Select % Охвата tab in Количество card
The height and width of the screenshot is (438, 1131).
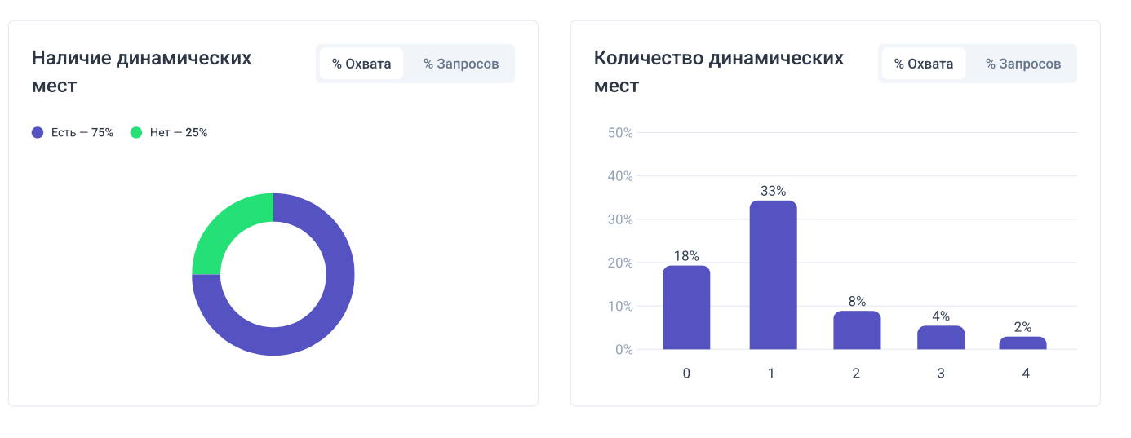pos(923,64)
